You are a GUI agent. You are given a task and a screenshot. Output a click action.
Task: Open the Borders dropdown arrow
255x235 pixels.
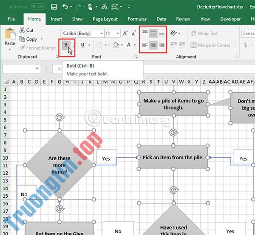106,45
